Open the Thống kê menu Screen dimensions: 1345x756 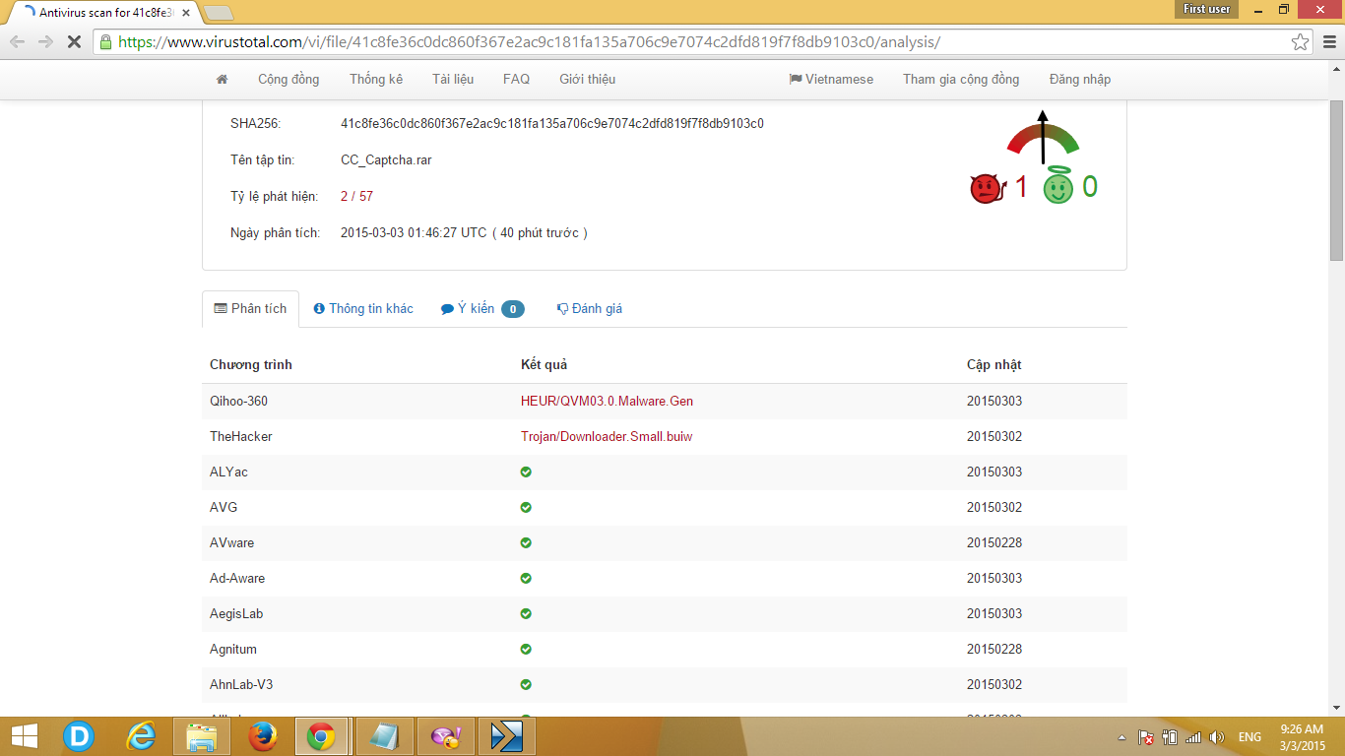pos(376,79)
